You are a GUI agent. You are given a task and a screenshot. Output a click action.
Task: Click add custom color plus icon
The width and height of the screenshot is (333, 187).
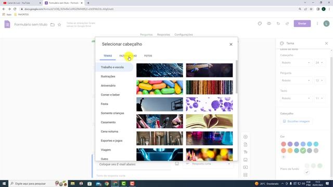[284, 157]
